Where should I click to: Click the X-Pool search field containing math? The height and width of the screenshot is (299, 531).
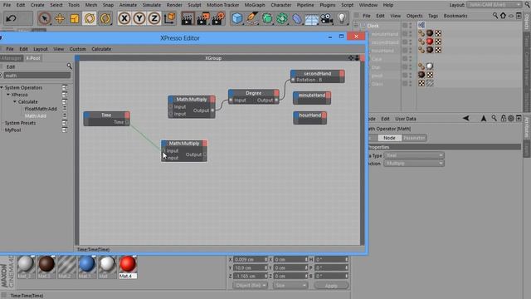click(x=37, y=76)
